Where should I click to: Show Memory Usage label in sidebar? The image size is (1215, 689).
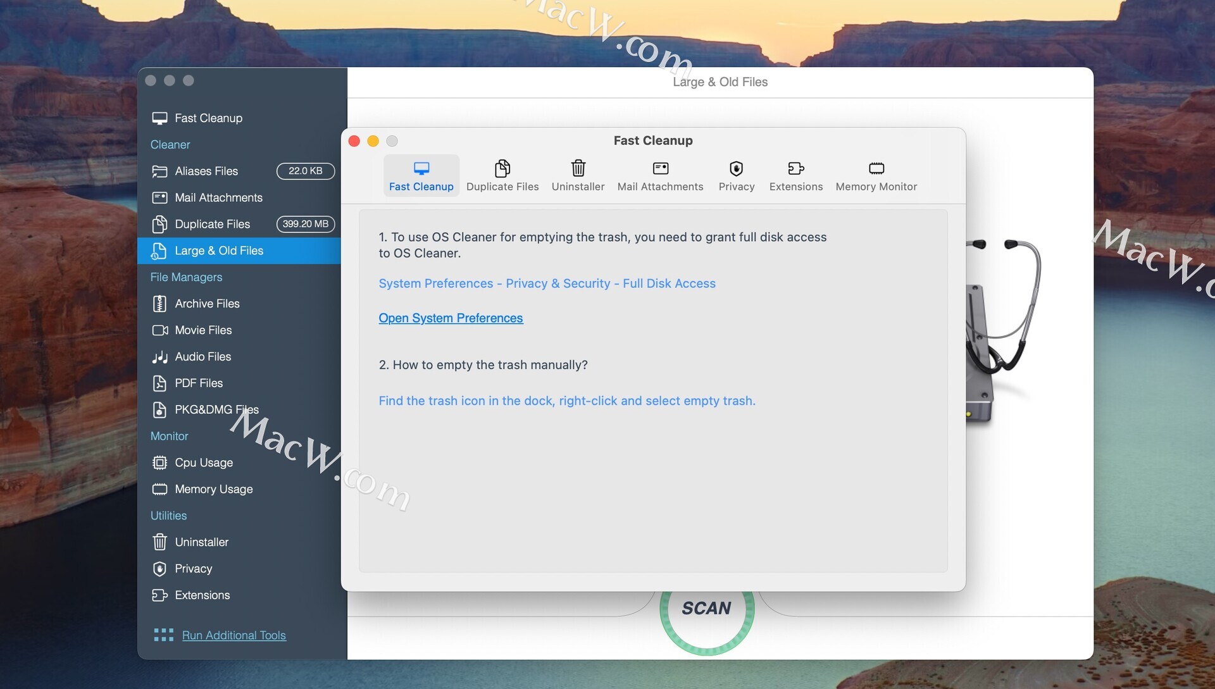tap(214, 490)
